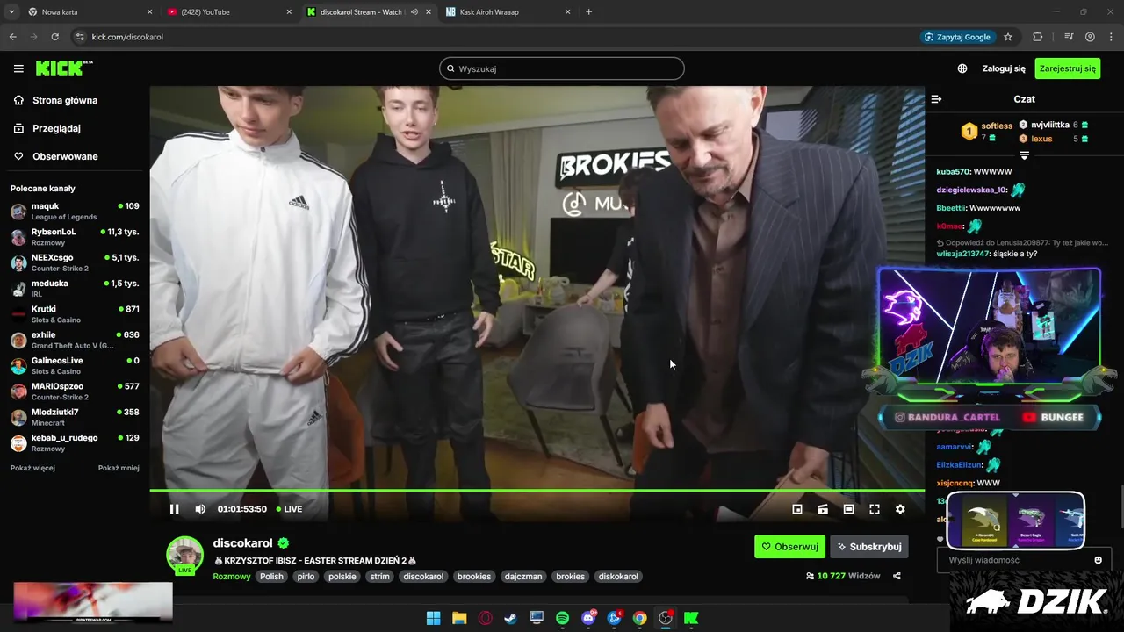Open Spotify from the taskbar
1124x632 pixels.
(x=562, y=618)
